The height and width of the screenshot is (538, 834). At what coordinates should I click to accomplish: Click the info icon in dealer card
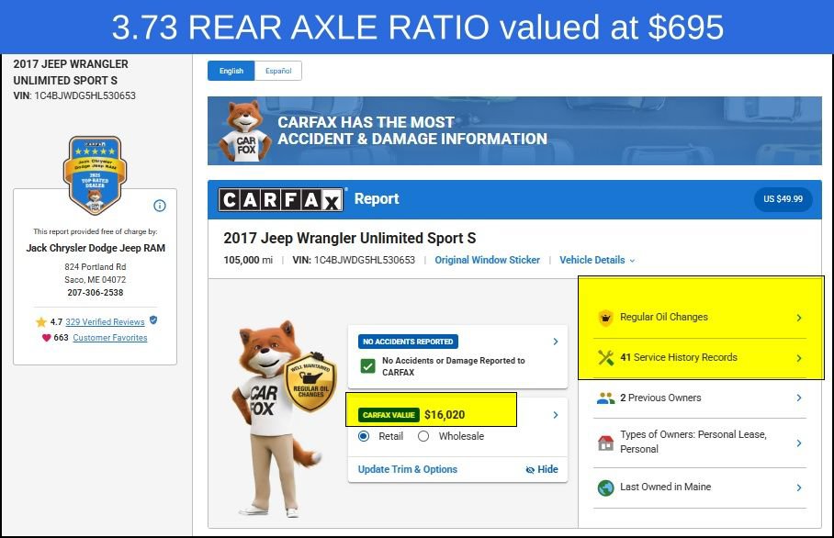[x=160, y=206]
